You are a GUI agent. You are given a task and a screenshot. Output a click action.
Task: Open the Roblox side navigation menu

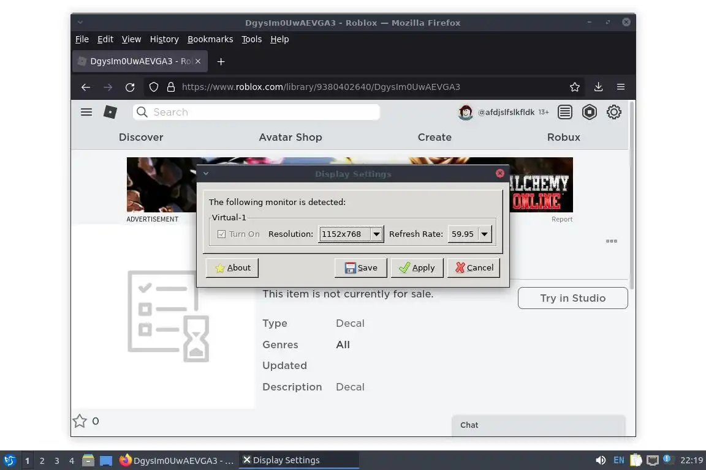pyautogui.click(x=86, y=112)
